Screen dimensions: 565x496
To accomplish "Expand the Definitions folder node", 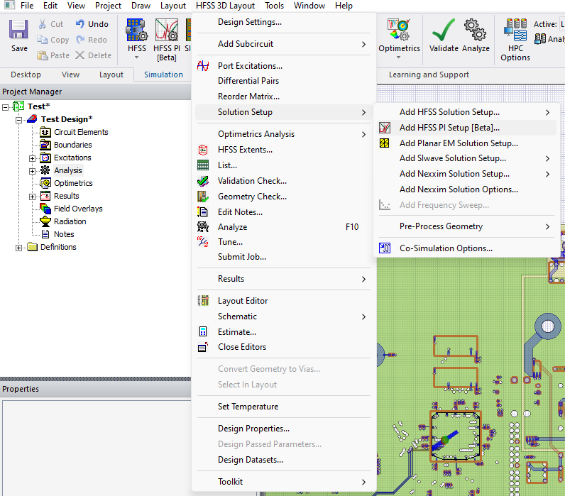I will pos(19,248).
